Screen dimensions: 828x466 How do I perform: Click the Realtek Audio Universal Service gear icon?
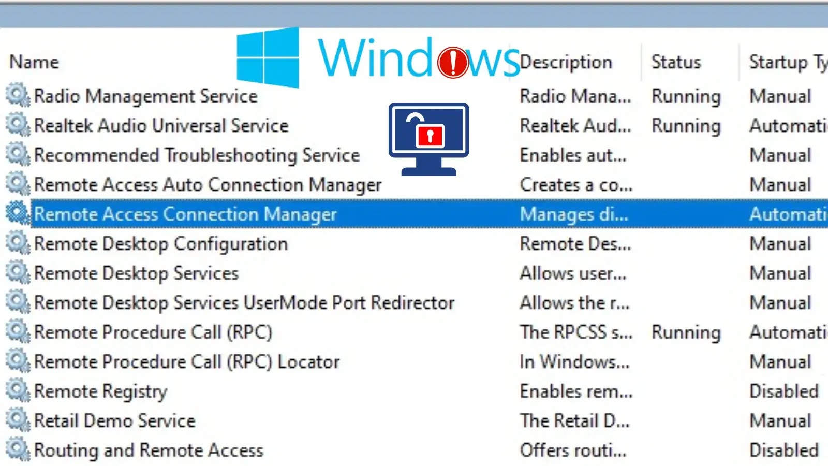click(17, 126)
